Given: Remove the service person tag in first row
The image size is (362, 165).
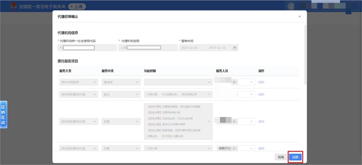Looking at the screenshot, I should (x=234, y=82).
